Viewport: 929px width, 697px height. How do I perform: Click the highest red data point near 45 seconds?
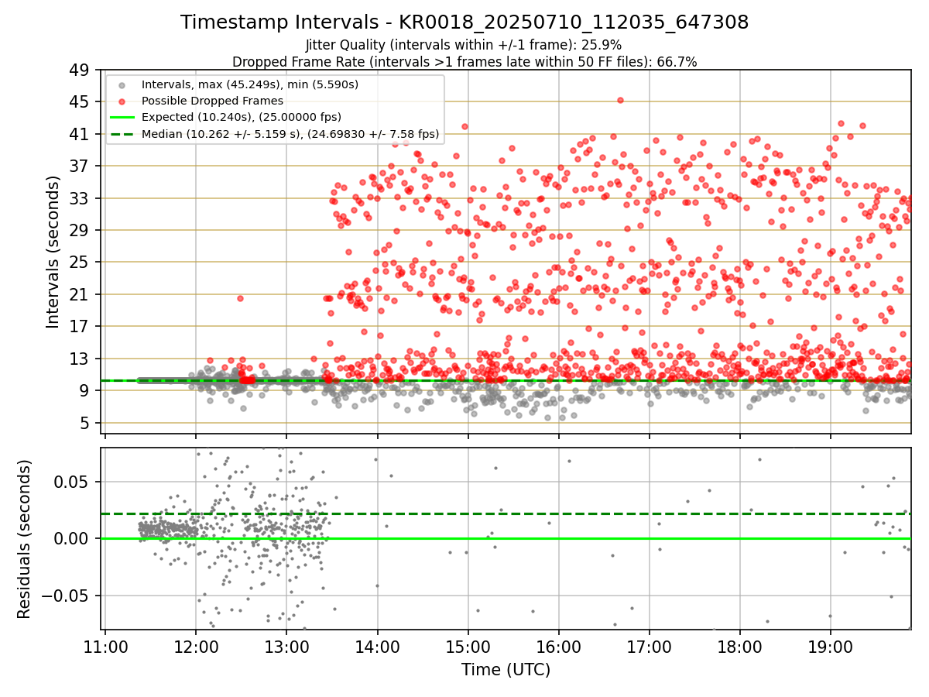pos(620,100)
